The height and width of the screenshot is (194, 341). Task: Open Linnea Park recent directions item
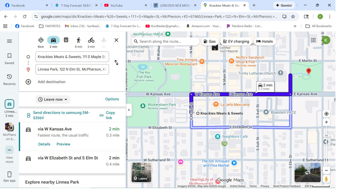pos(9,108)
